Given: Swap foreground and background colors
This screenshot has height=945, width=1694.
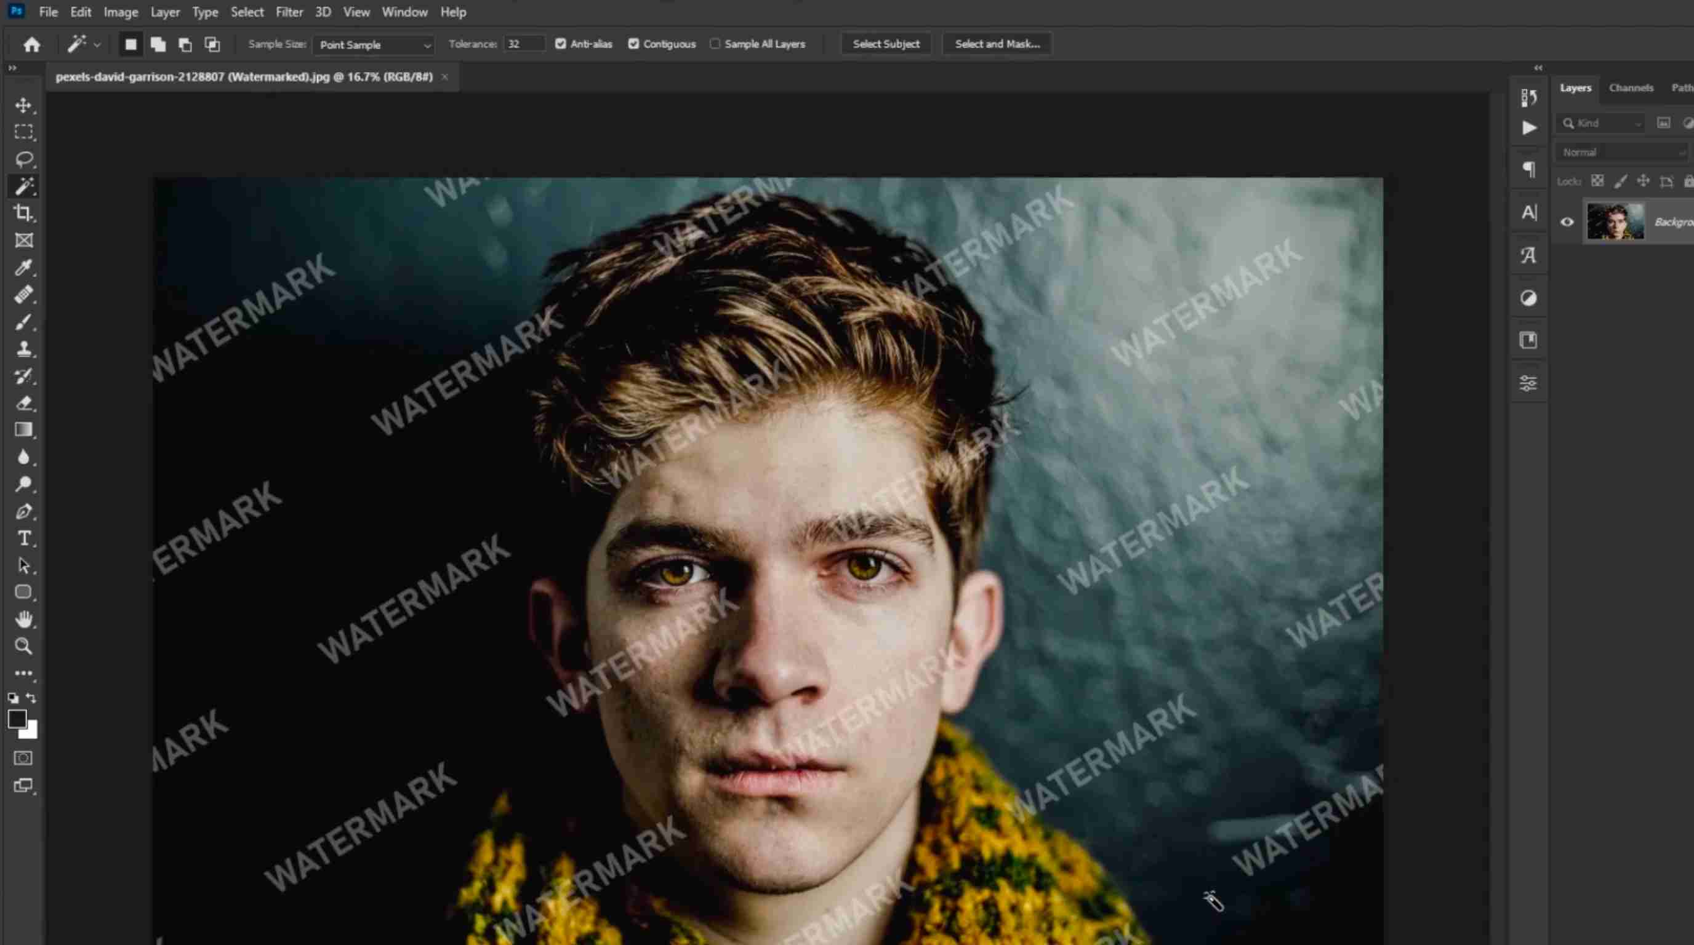Looking at the screenshot, I should (31, 698).
